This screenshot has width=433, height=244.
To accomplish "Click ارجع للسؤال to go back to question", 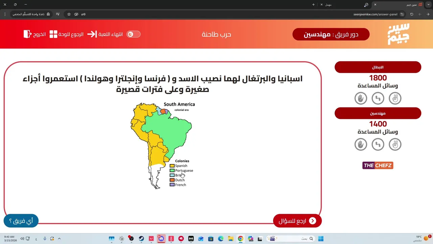I will coord(297,221).
